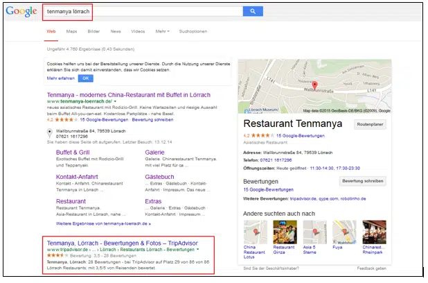The height and width of the screenshot is (283, 428).
Task: Open the Buffet & Grill sitelink
Action: (x=73, y=153)
